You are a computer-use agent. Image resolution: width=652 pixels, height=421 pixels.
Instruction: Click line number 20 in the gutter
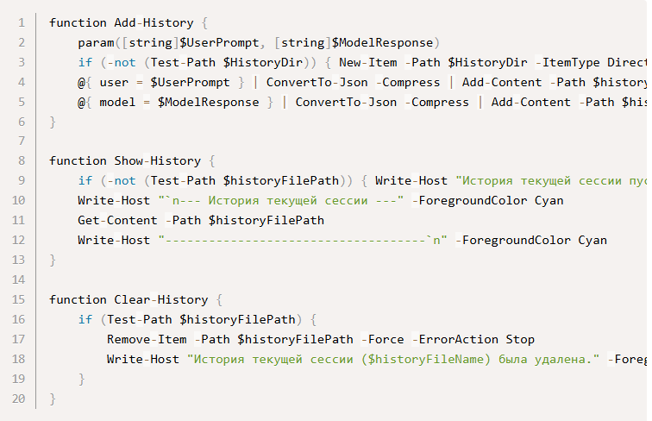coord(21,399)
